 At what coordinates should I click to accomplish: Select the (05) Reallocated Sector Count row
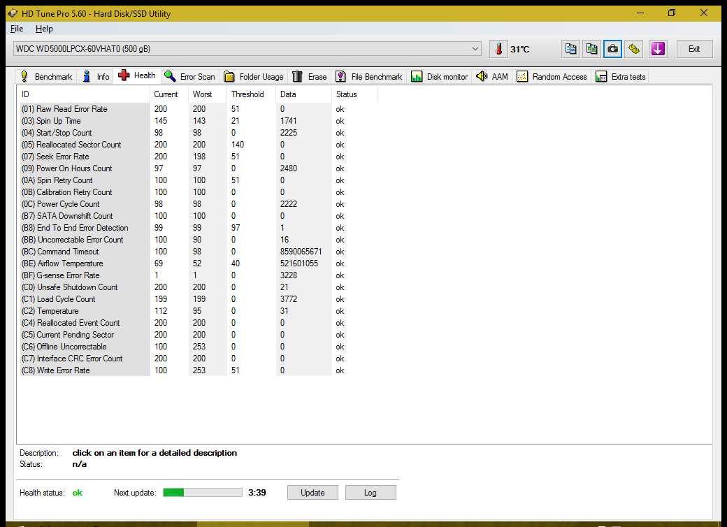[199, 145]
